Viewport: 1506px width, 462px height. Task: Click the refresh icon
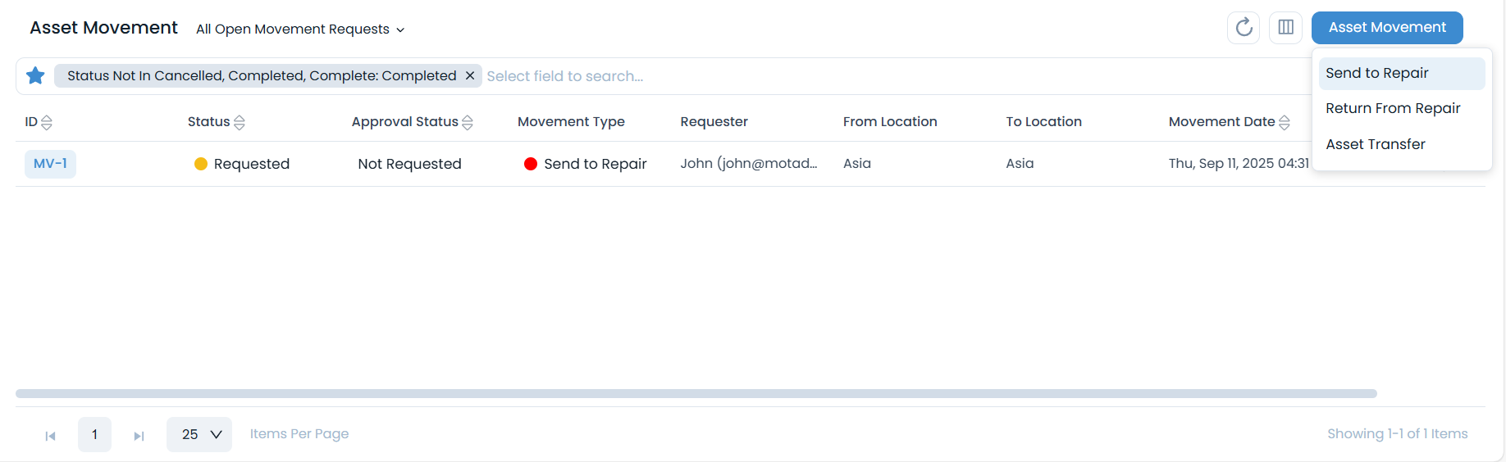(x=1244, y=28)
